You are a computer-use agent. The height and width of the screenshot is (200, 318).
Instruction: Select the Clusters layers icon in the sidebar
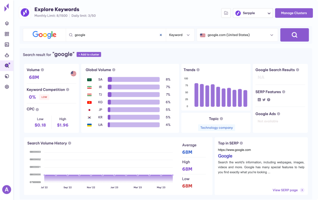[7, 23]
